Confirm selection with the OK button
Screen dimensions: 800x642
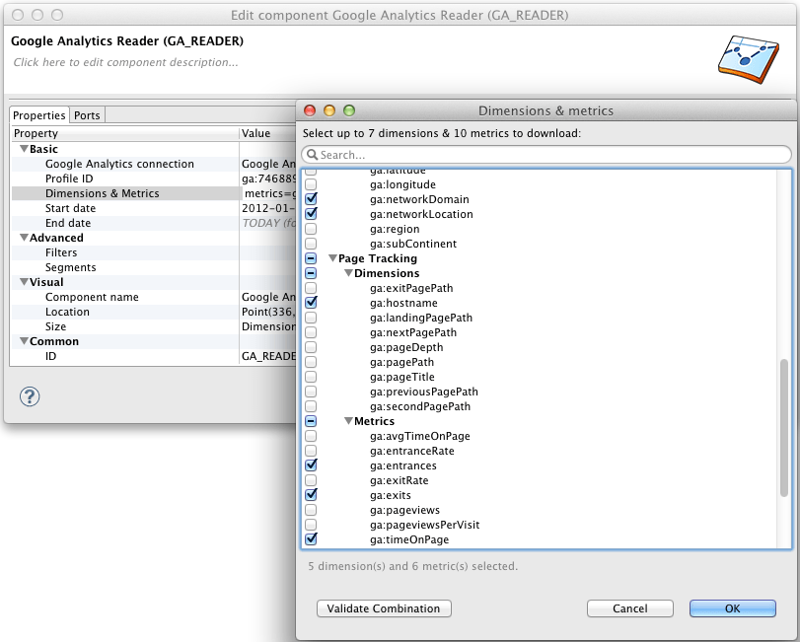(732, 608)
